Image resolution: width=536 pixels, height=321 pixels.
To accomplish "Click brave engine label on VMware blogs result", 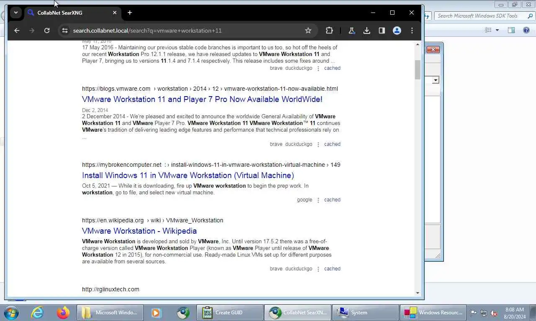I will click(276, 144).
